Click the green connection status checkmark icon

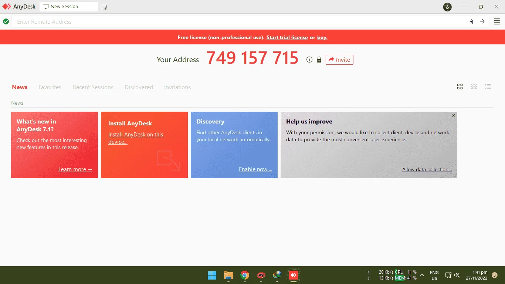(6, 21)
